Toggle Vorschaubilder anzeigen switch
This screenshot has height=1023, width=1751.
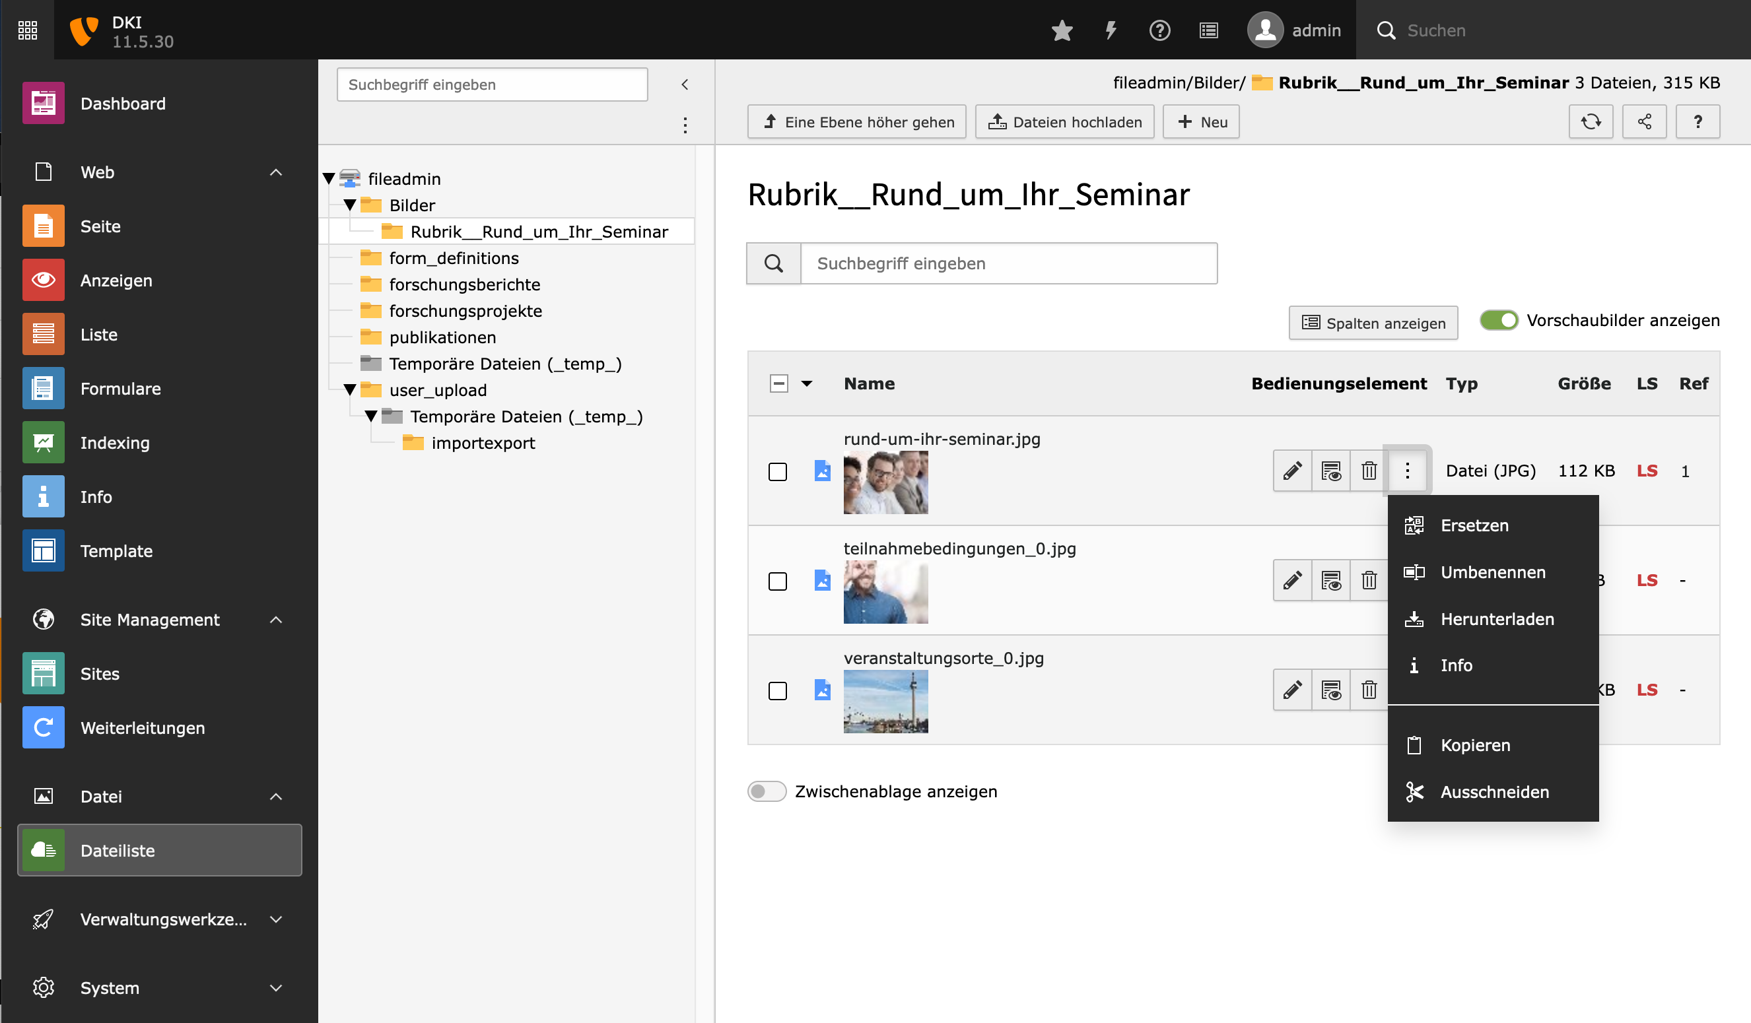[x=1499, y=321]
